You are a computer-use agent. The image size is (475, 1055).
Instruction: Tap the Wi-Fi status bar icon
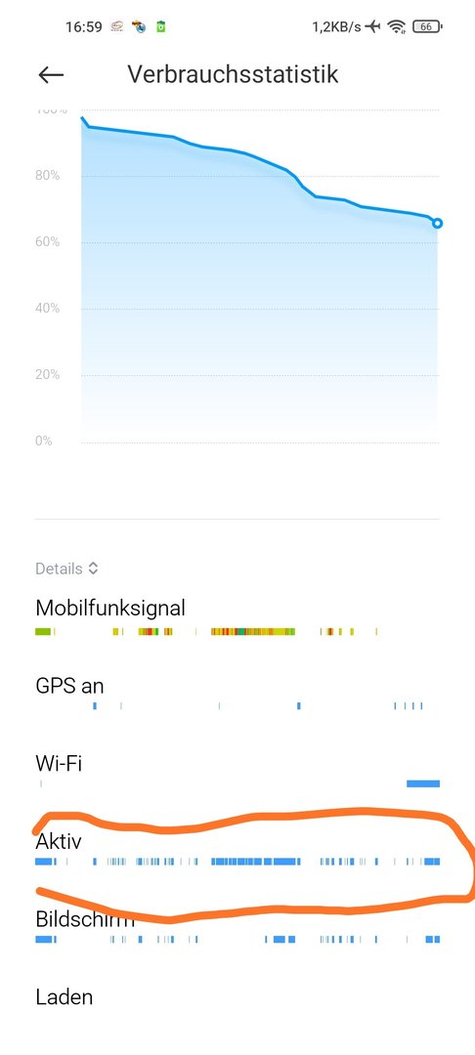coord(396,27)
